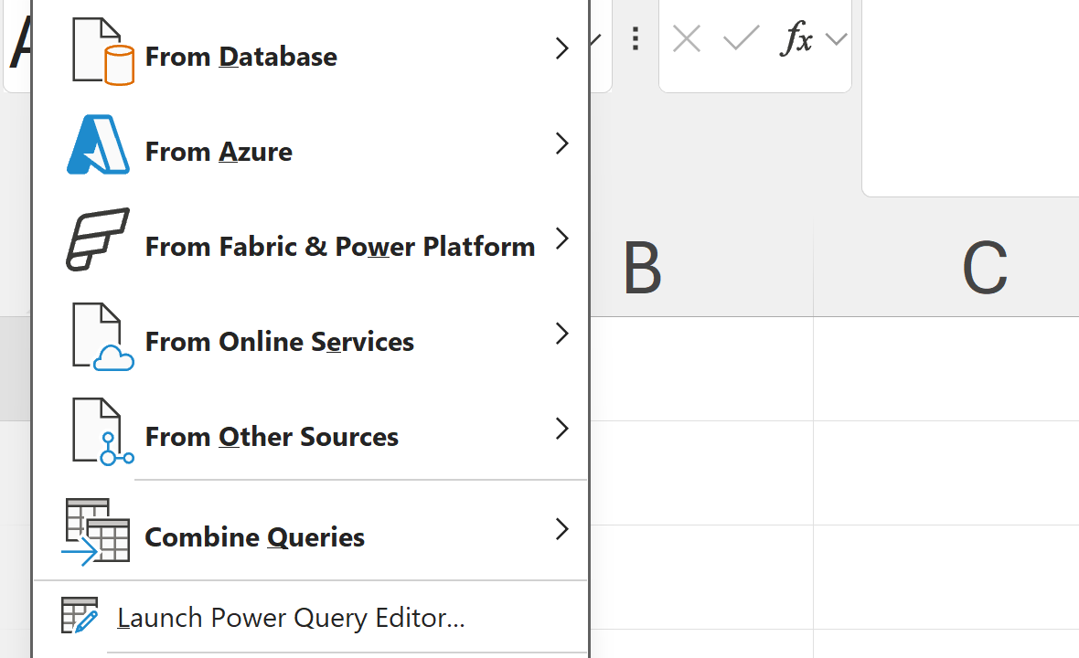Select the Combine Queries menu item
The image size is (1079, 658).
click(254, 536)
